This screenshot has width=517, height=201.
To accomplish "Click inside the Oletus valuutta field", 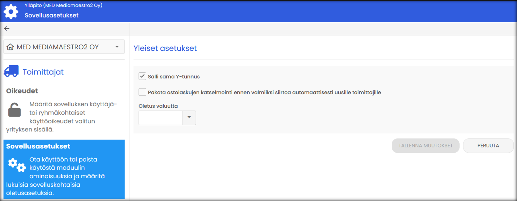I will point(161,118).
